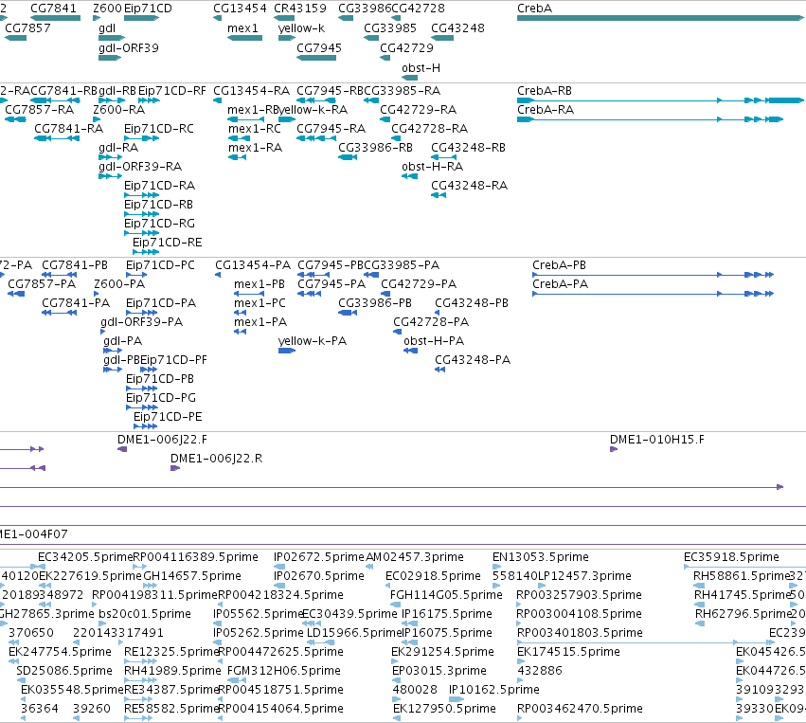
Task: Click transcript CG43248-RA
Action: coord(439,195)
